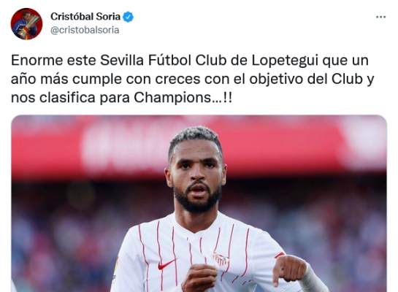
Task: Click Cristóbal Soria's profile avatar
Action: click(26, 24)
